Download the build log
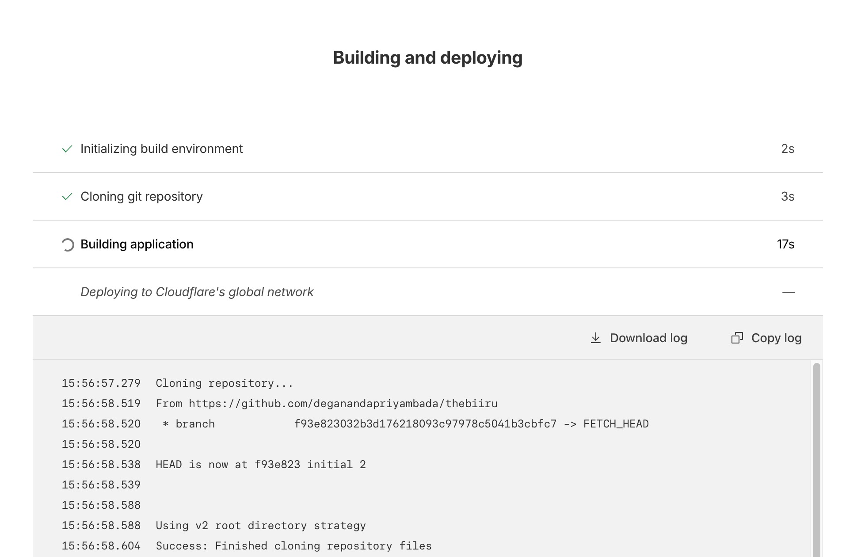The width and height of the screenshot is (861, 557). tap(639, 338)
